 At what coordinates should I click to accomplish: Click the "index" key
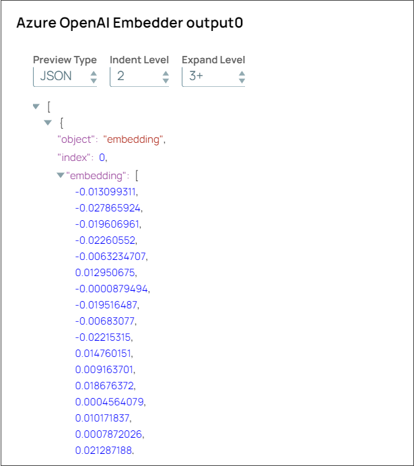73,158
